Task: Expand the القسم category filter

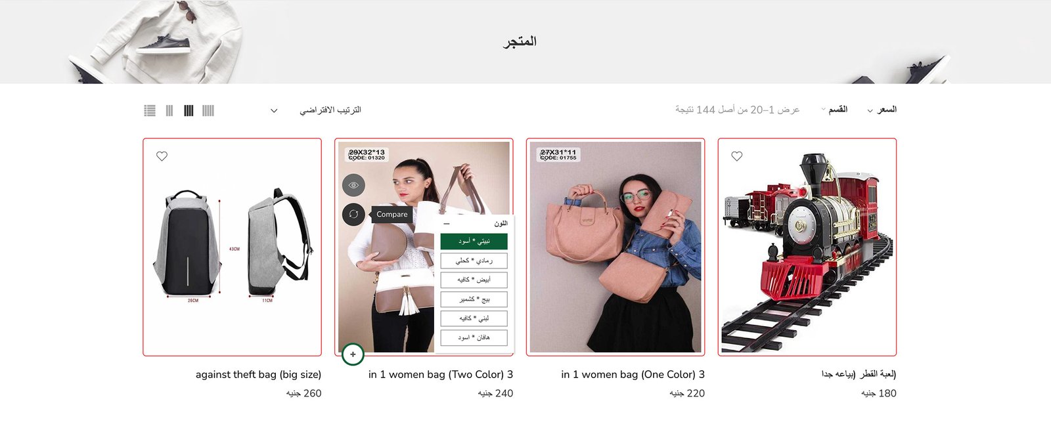Action: [x=834, y=110]
